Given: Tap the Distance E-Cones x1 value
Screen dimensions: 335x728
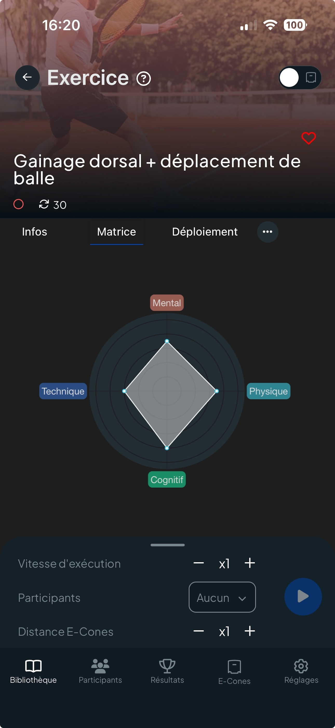Looking at the screenshot, I should (x=224, y=632).
